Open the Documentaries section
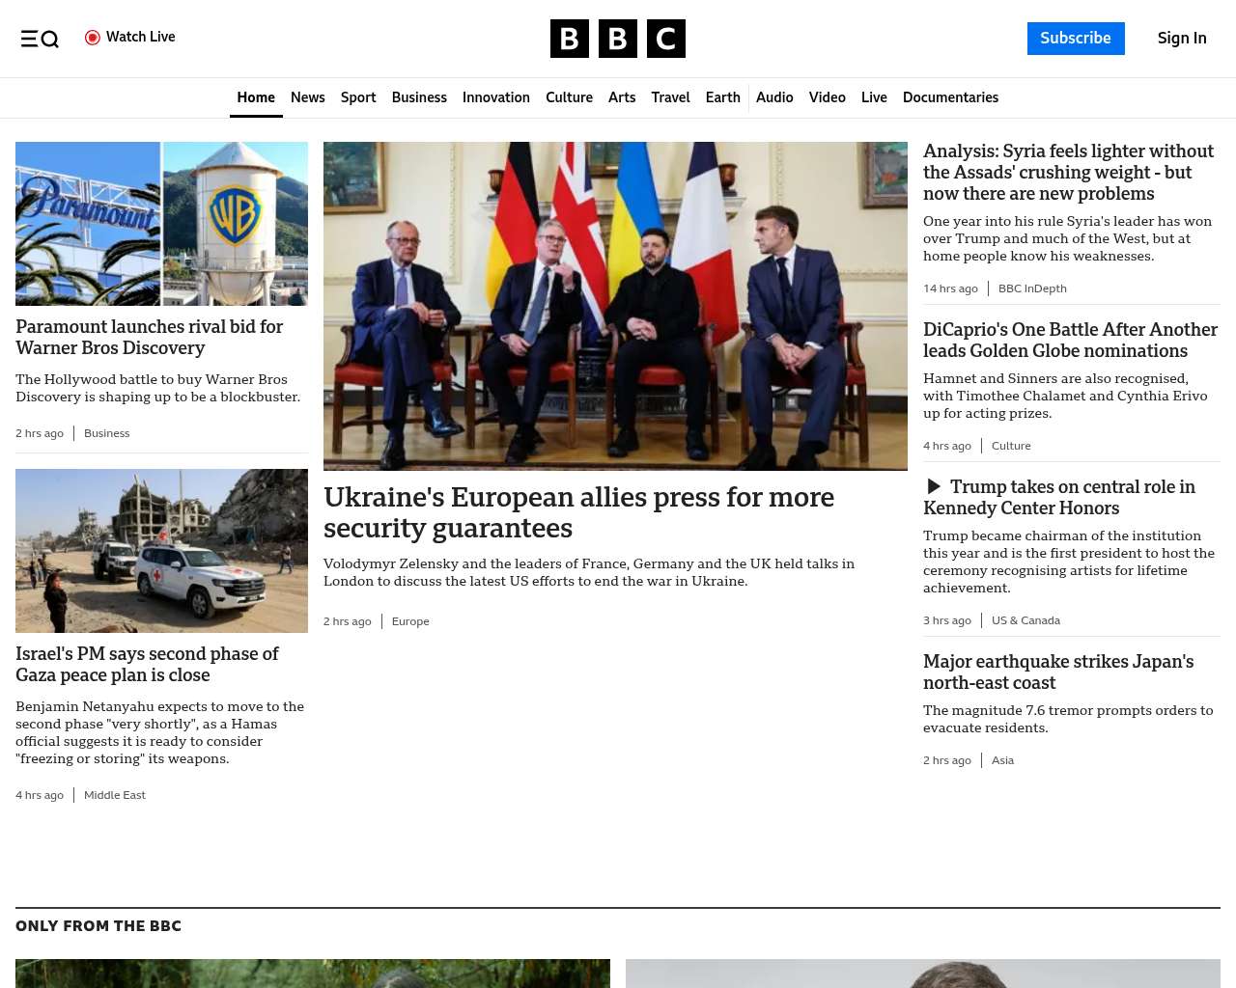 (x=950, y=97)
